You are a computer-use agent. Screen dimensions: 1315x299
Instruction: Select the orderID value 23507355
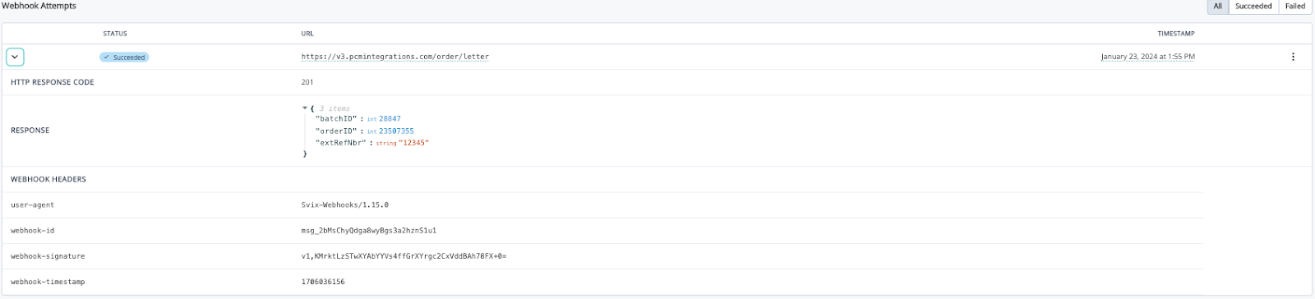click(x=396, y=131)
